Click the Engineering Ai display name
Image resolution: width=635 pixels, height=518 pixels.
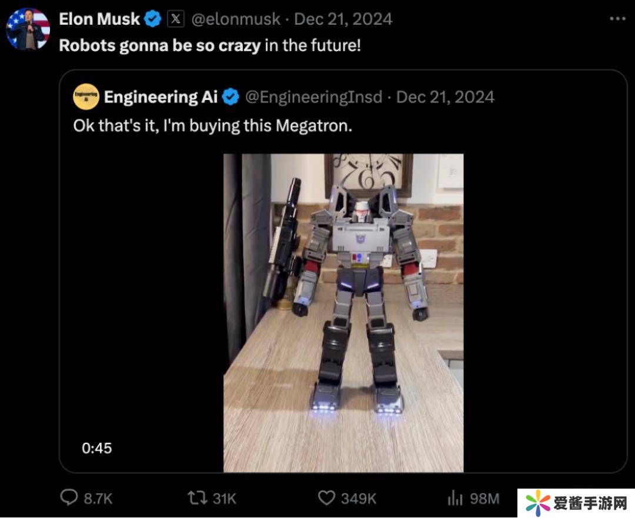tap(161, 97)
